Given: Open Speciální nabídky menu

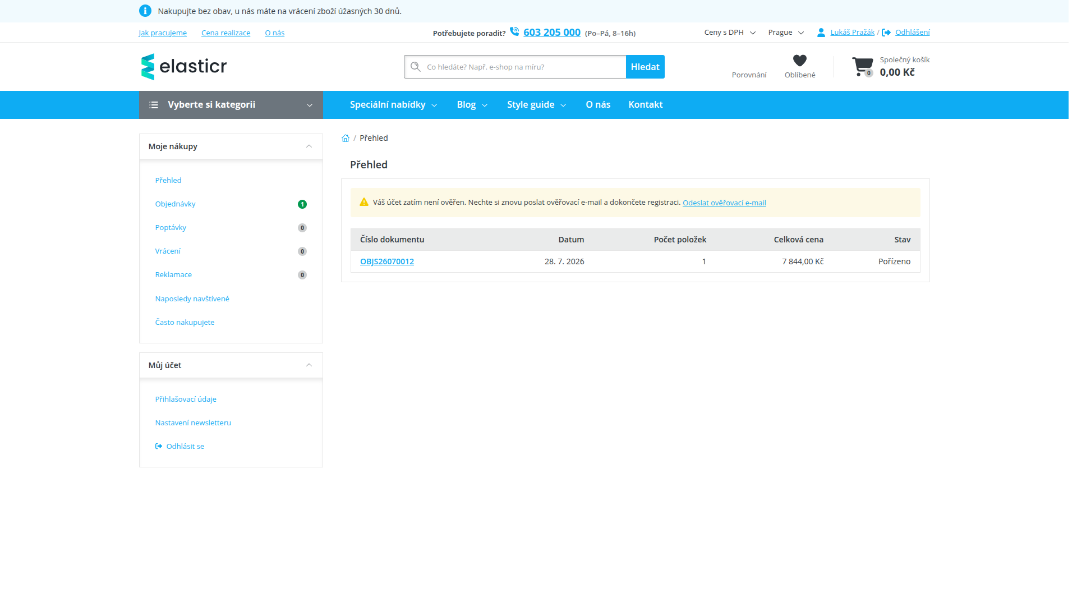Looking at the screenshot, I should pyautogui.click(x=393, y=105).
